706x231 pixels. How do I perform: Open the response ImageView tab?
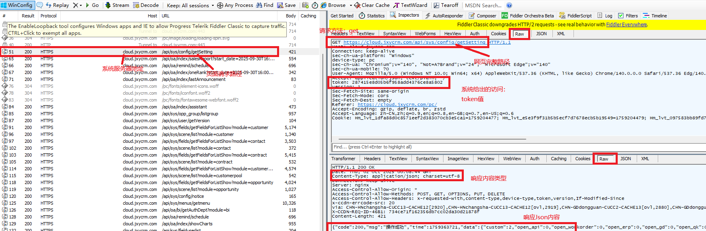click(458, 159)
